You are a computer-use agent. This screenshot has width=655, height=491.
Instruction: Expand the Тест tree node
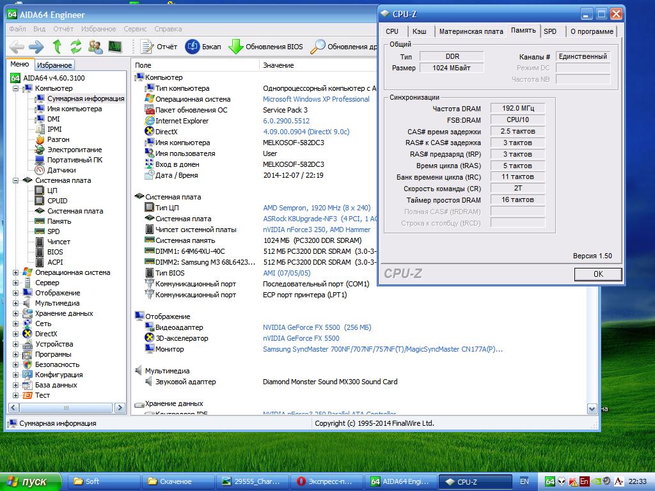pos(15,395)
